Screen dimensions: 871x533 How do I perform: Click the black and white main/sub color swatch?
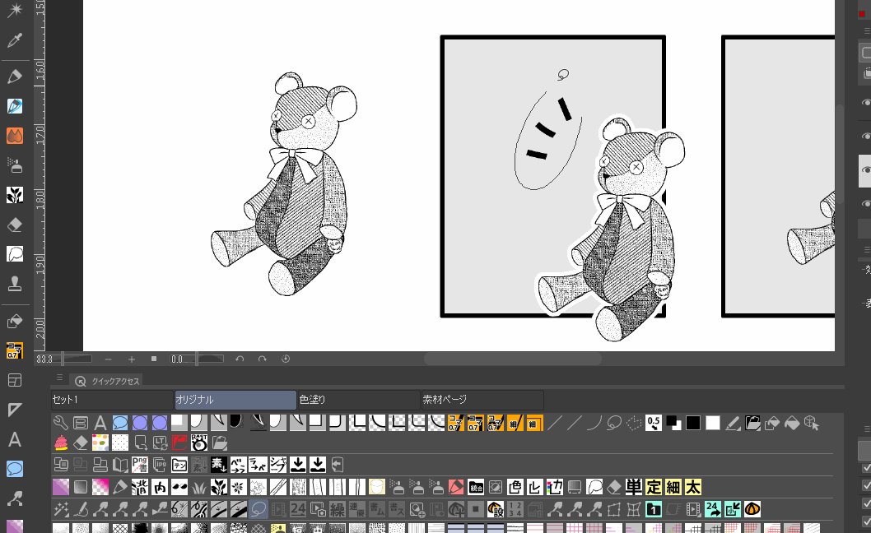tap(673, 423)
